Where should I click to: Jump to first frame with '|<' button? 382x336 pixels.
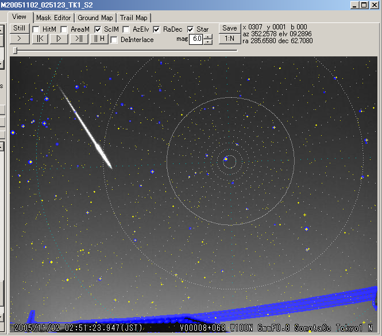tap(39, 39)
